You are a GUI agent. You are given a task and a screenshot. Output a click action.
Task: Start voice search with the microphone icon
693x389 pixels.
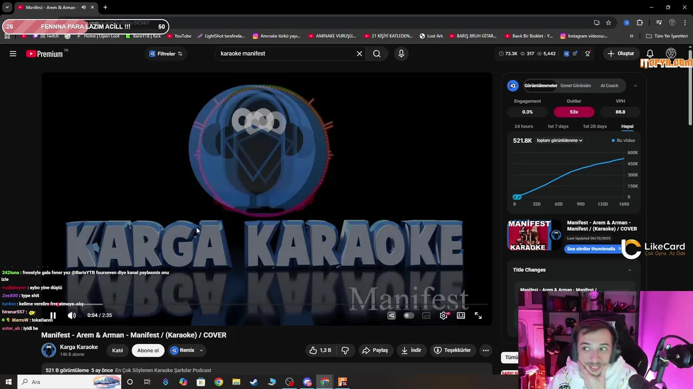click(x=401, y=53)
